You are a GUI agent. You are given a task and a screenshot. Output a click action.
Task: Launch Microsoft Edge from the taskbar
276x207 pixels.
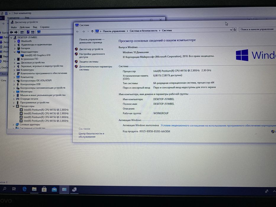coord(24,189)
